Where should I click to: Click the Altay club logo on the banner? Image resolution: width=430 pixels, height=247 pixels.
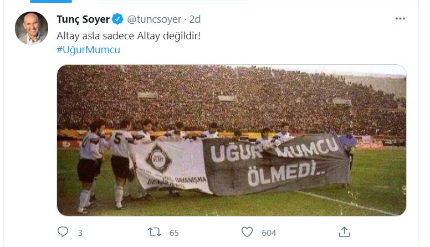[158, 158]
